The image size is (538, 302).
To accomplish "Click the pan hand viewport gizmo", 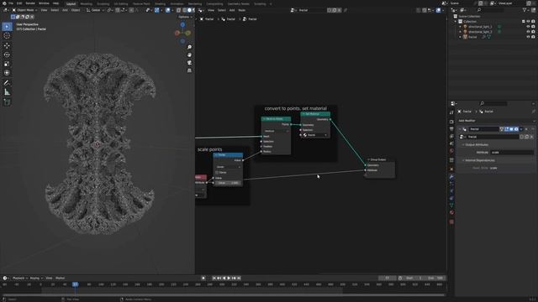I will (x=189, y=55).
